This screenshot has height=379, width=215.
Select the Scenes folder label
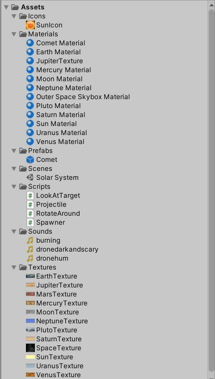coord(40,169)
